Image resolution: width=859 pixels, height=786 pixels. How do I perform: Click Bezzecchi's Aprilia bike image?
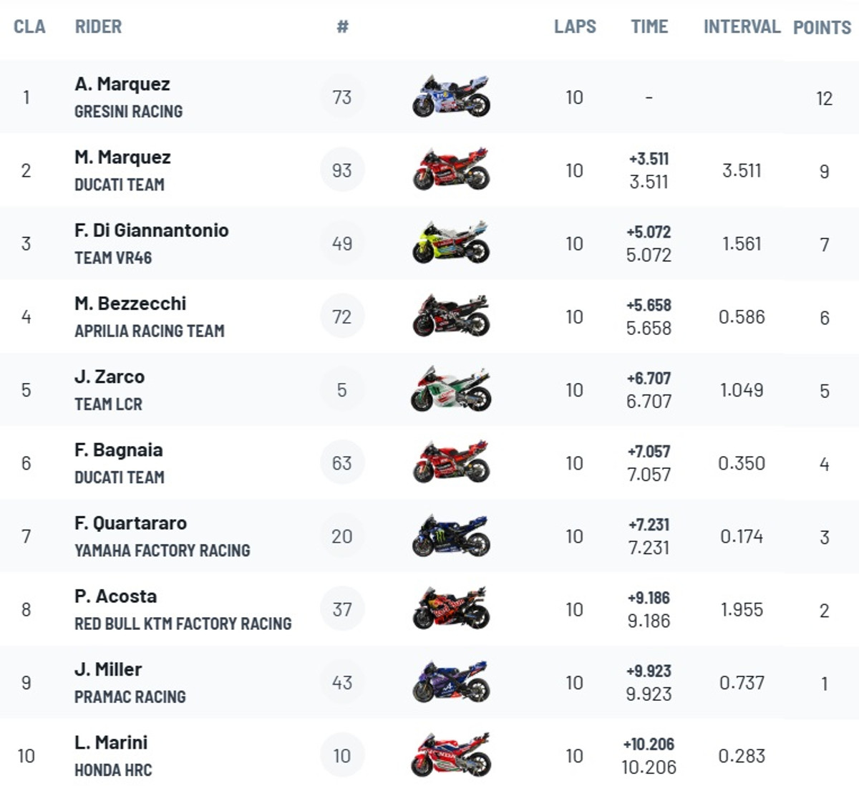coord(451,316)
